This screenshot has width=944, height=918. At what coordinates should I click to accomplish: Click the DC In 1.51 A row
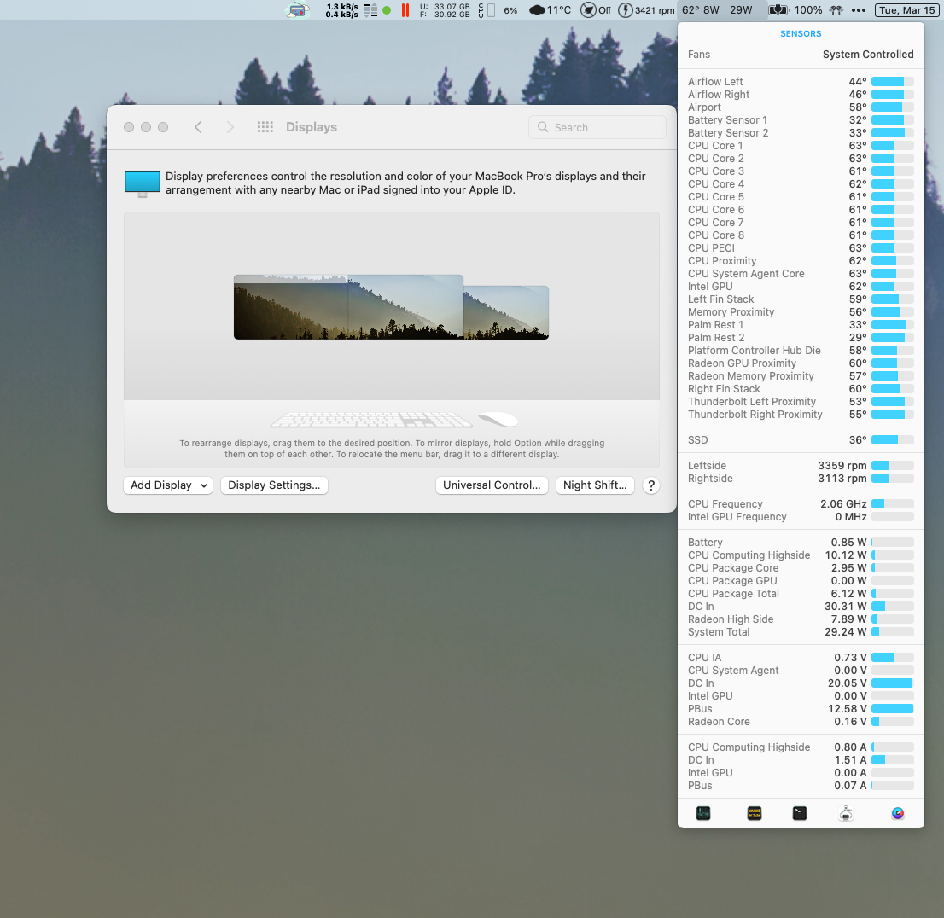click(801, 760)
